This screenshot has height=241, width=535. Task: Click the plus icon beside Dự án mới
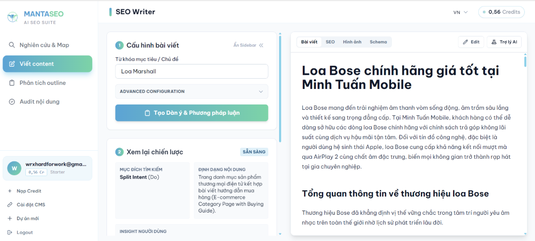pyautogui.click(x=10, y=219)
